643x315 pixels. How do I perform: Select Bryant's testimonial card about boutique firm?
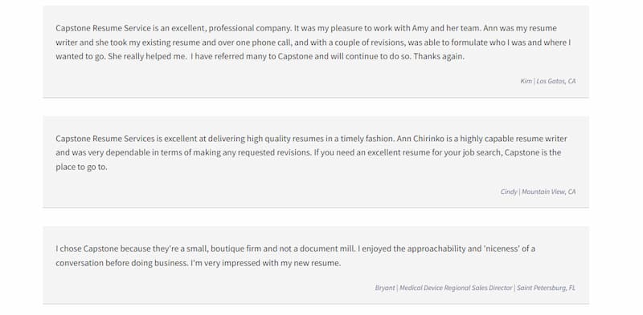pyautogui.click(x=316, y=265)
